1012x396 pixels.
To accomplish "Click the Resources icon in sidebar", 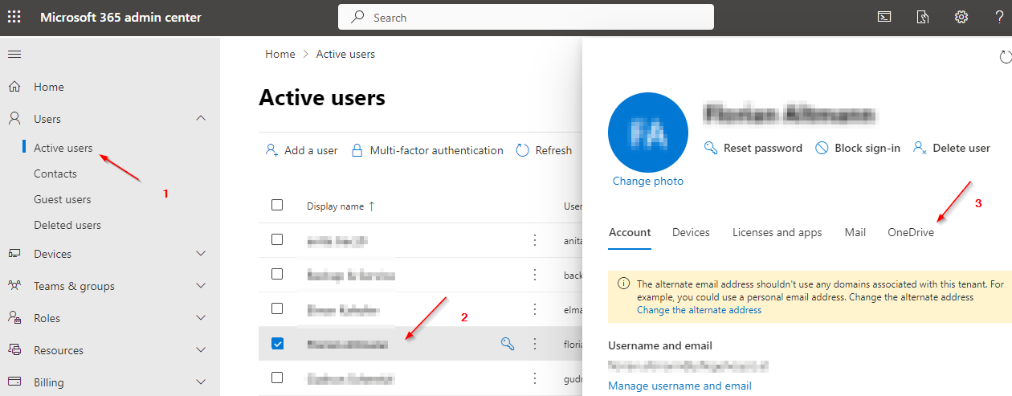I will point(14,350).
